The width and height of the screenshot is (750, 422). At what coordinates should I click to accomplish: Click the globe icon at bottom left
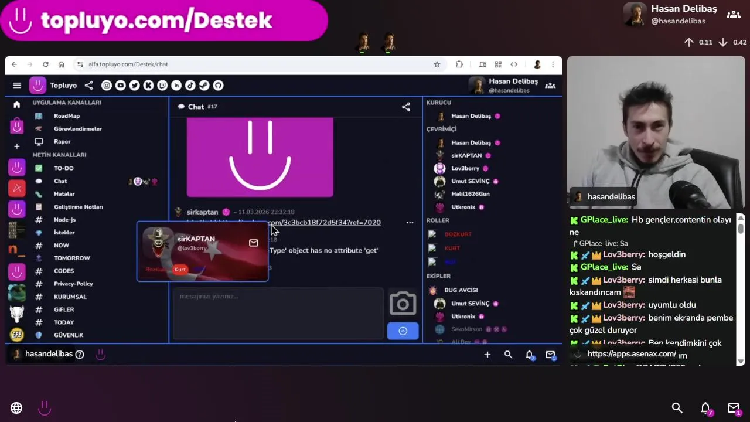16,408
